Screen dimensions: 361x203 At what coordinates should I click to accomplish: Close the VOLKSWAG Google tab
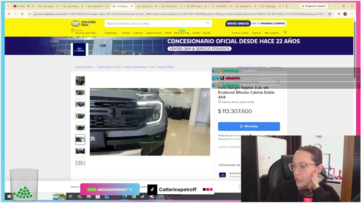230,6
